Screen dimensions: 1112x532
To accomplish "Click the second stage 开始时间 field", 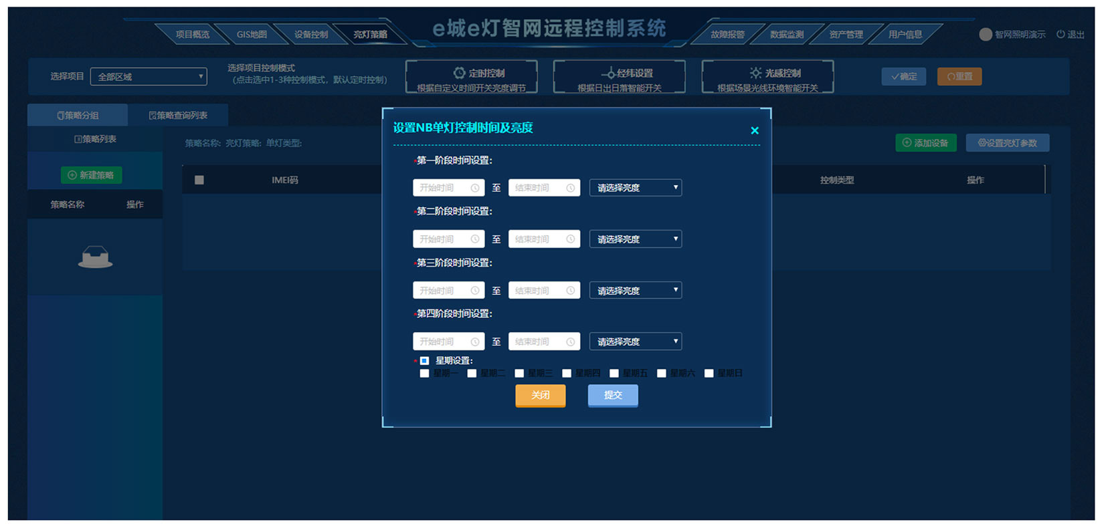I will click(448, 239).
